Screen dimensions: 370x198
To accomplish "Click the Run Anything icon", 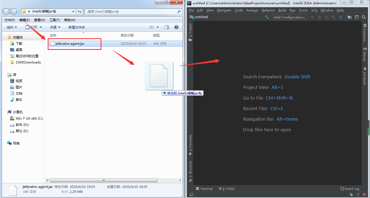I will (357, 17).
